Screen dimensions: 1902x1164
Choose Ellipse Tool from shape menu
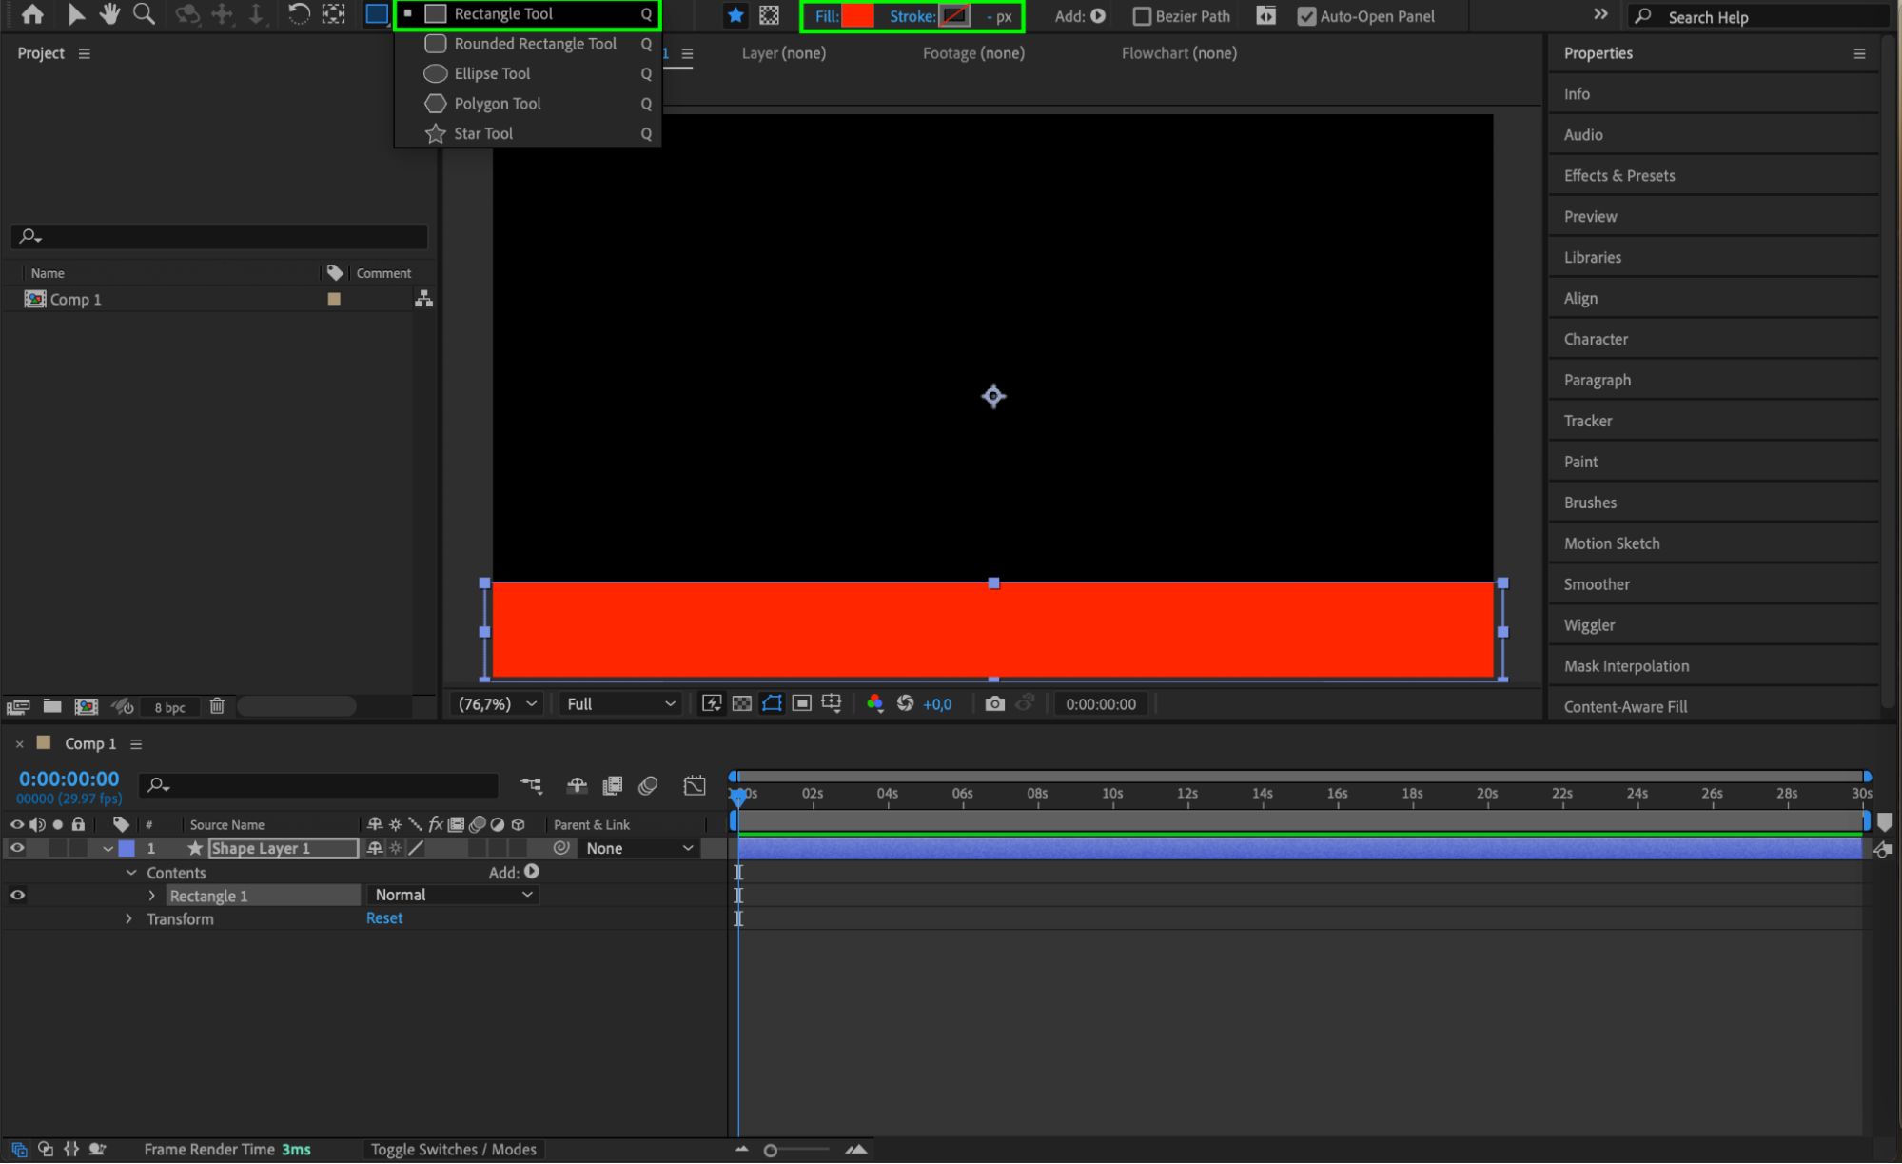coord(492,73)
